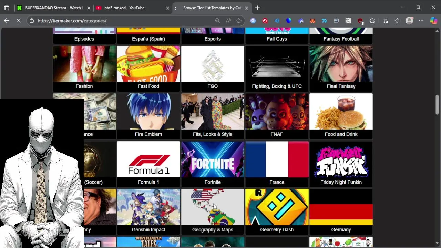The width and height of the screenshot is (441, 248).
Task: Open Fits, Looks & Style category
Action: coord(213,116)
